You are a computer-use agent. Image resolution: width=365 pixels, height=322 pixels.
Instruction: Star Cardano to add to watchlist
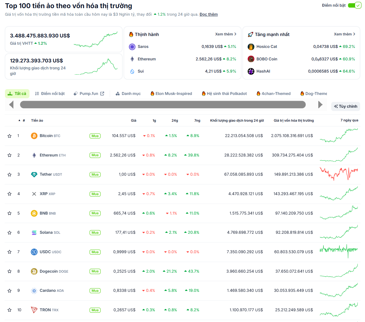(10, 291)
